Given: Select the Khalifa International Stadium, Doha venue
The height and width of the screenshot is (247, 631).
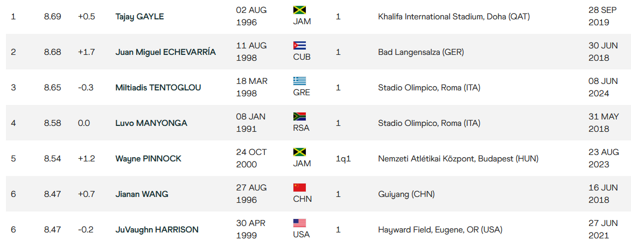Looking at the screenshot, I should 454,17.
